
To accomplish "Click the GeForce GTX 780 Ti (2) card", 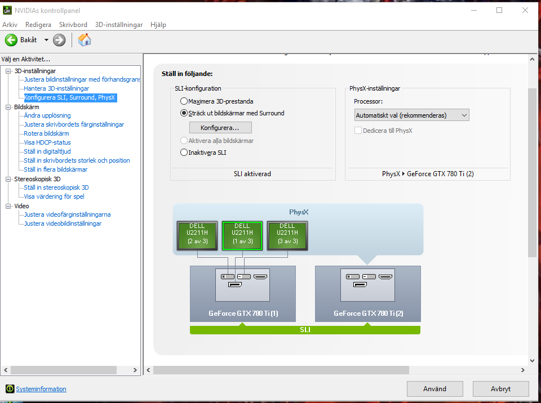I will (368, 294).
